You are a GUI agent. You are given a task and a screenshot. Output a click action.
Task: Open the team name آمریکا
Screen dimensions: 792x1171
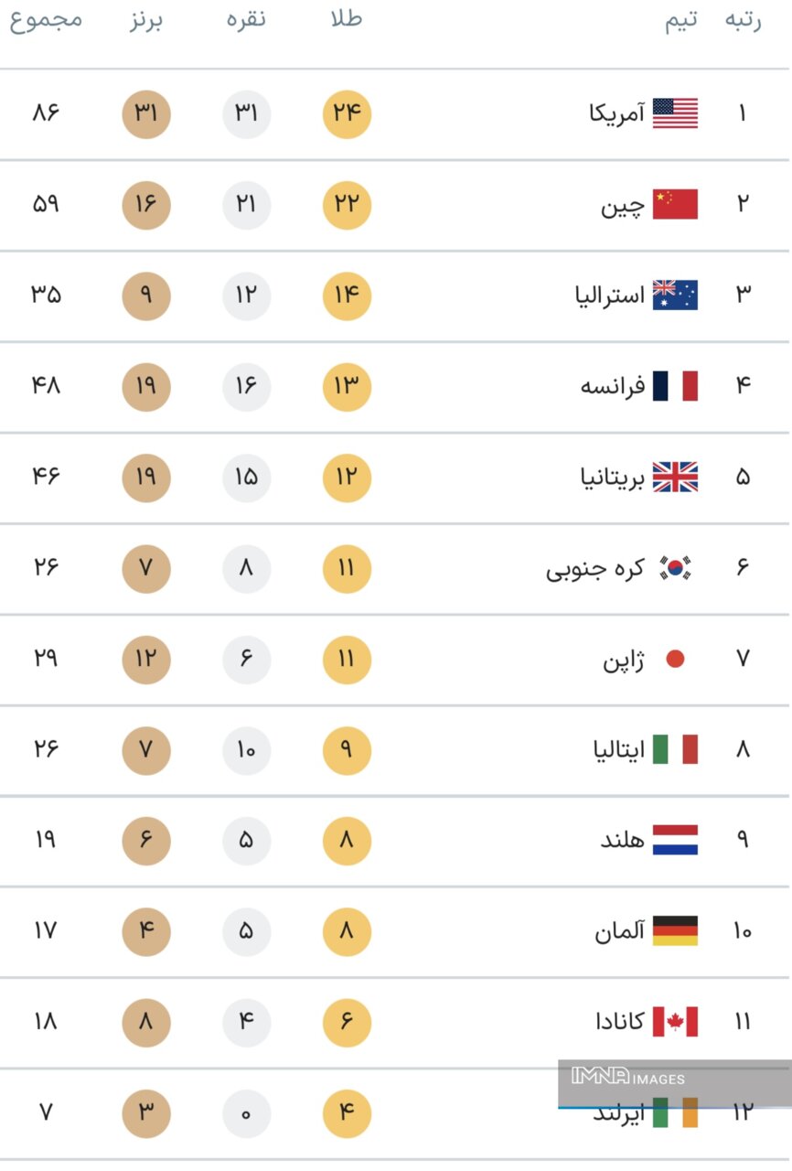click(616, 114)
